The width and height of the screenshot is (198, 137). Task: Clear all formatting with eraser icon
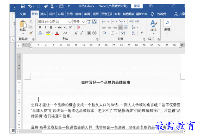pyautogui.click(x=78, y=27)
